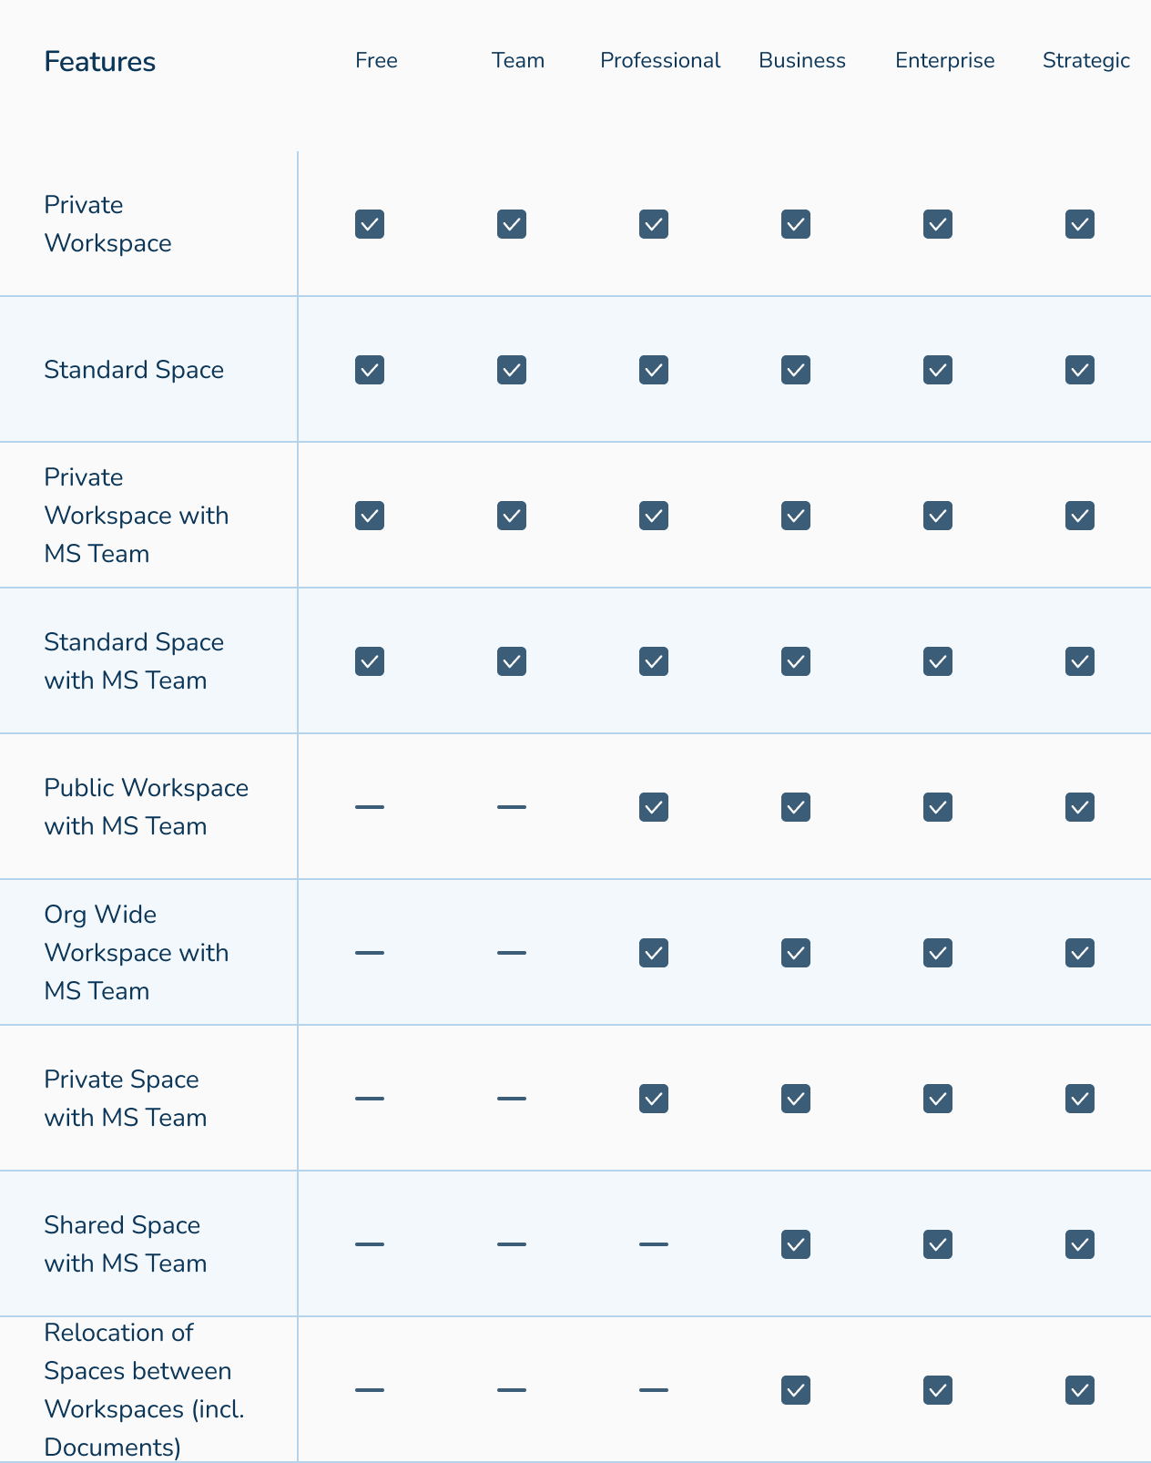The width and height of the screenshot is (1151, 1463).
Task: Click Standard Space with MS Team checkmark under Business
Action: click(x=796, y=661)
